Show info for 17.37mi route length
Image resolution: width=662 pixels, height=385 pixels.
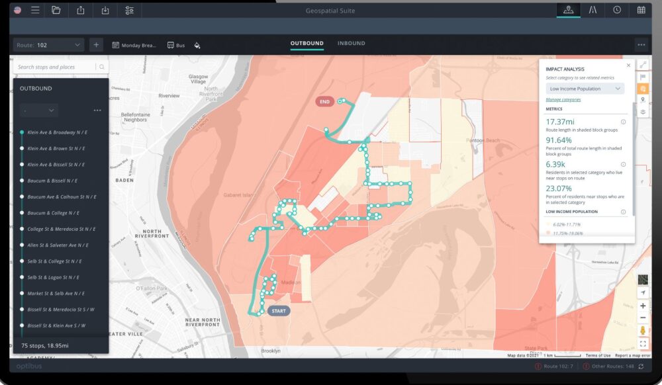(x=623, y=122)
